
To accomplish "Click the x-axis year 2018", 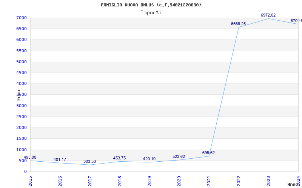I will point(120,181).
